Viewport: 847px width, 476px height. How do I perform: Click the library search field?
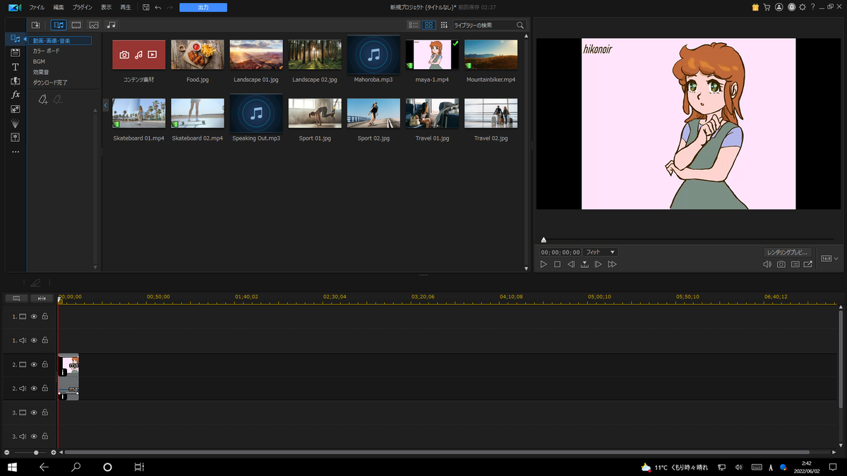coord(488,25)
